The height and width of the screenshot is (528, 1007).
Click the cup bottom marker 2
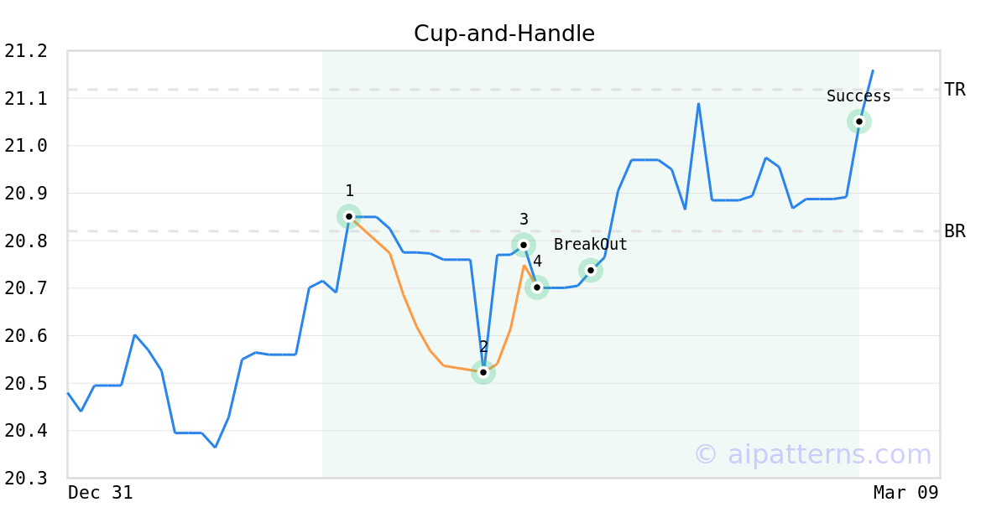coord(483,371)
